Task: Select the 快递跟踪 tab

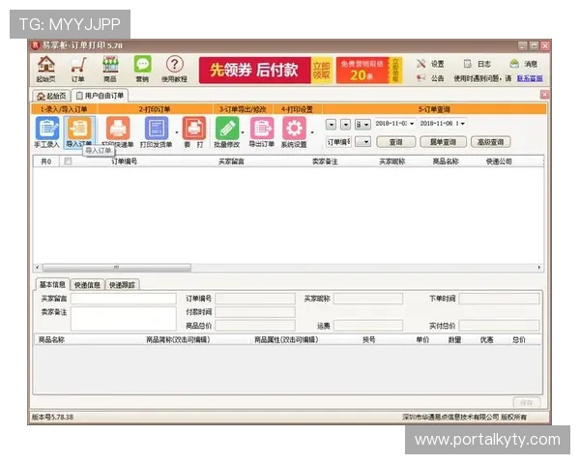Action: (123, 285)
